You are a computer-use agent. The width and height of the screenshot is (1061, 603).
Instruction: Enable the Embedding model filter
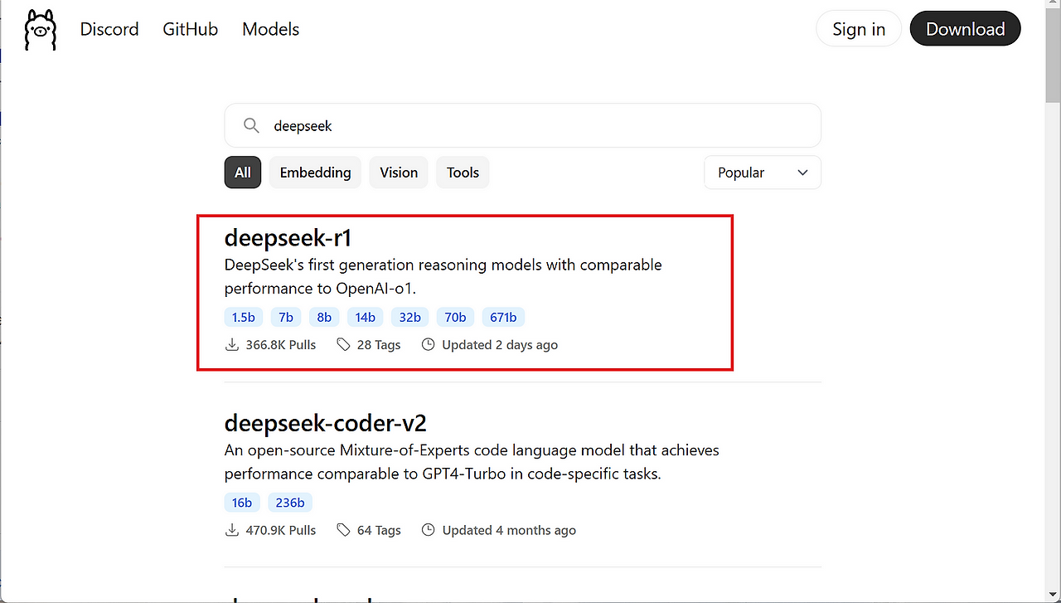(315, 172)
